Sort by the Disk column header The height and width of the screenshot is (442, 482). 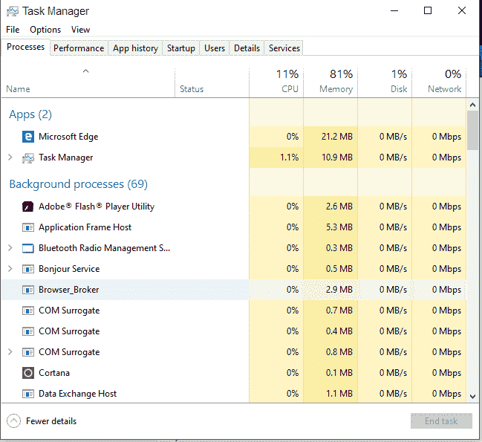399,89
